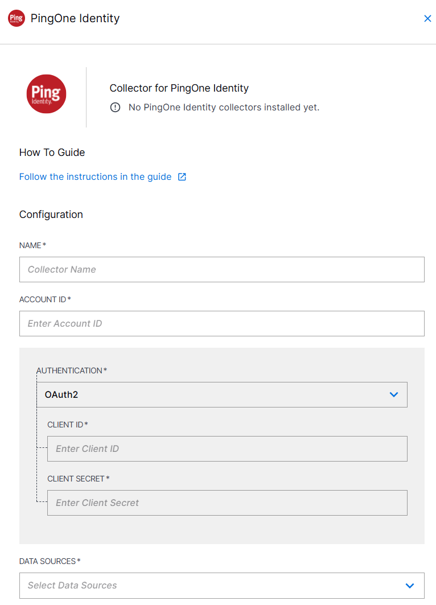Click the external link icon after guide link
436x605 pixels.
[x=182, y=177]
